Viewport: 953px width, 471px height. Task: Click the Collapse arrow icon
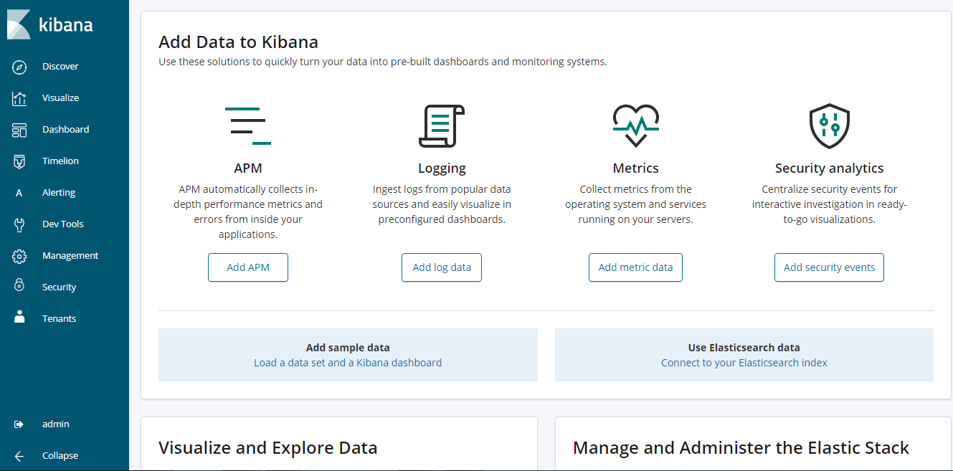pyautogui.click(x=19, y=456)
